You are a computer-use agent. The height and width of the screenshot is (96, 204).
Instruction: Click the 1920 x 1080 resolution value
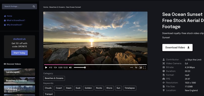[190, 83]
